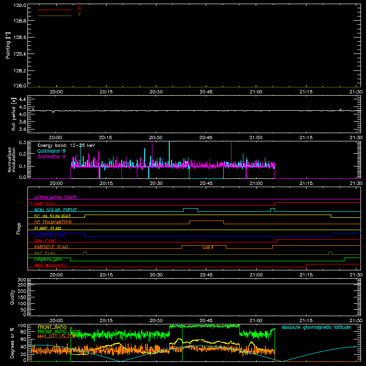
Task: Click the 128.8 pointing axis value
Action: 20,21
